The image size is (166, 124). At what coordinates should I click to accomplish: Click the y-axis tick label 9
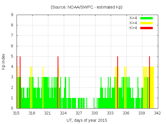(x=12, y=15)
